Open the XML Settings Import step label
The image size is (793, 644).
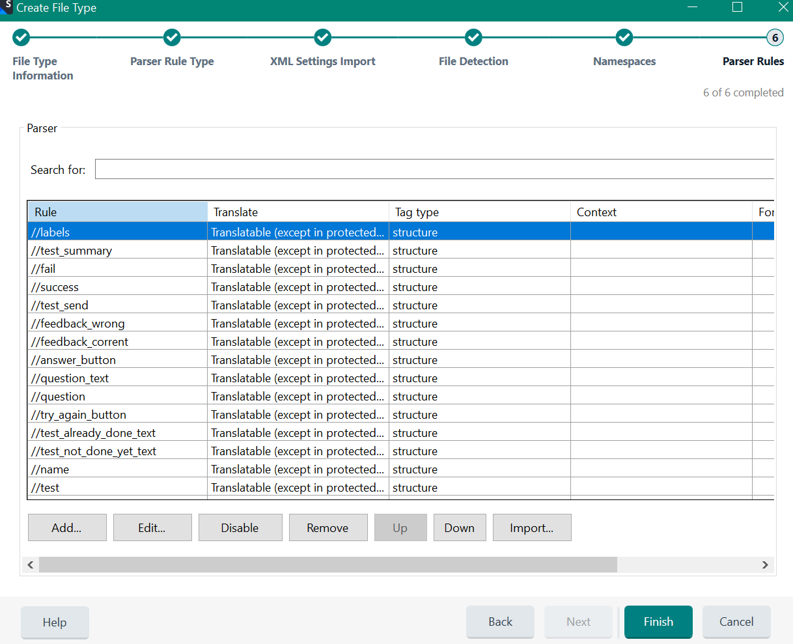coord(323,61)
